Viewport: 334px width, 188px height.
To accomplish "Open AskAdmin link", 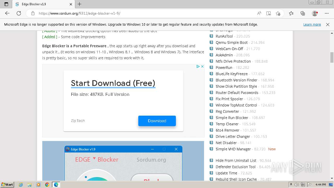I will (x=224, y=55).
